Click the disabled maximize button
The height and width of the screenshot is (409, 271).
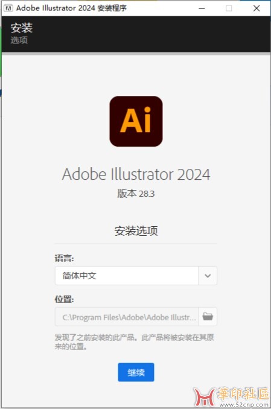[229, 8]
